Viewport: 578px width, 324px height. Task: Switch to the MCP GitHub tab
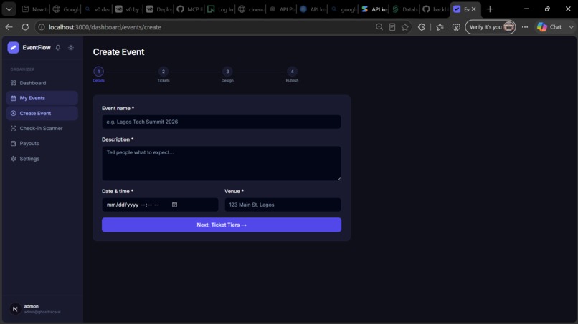(x=189, y=9)
